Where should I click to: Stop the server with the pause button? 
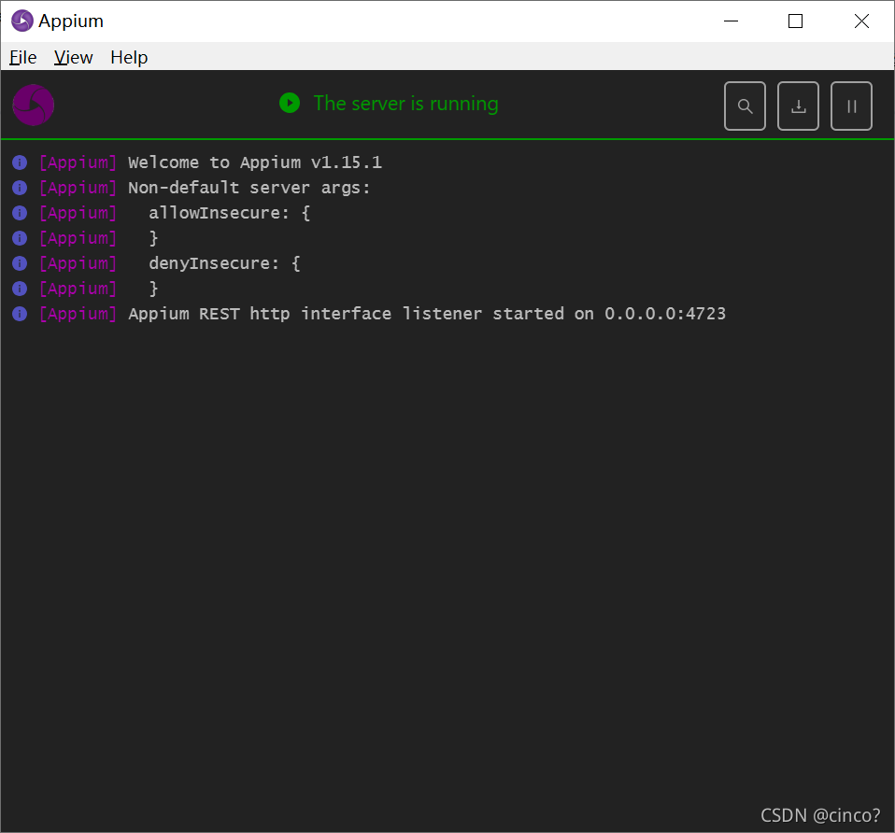[851, 106]
